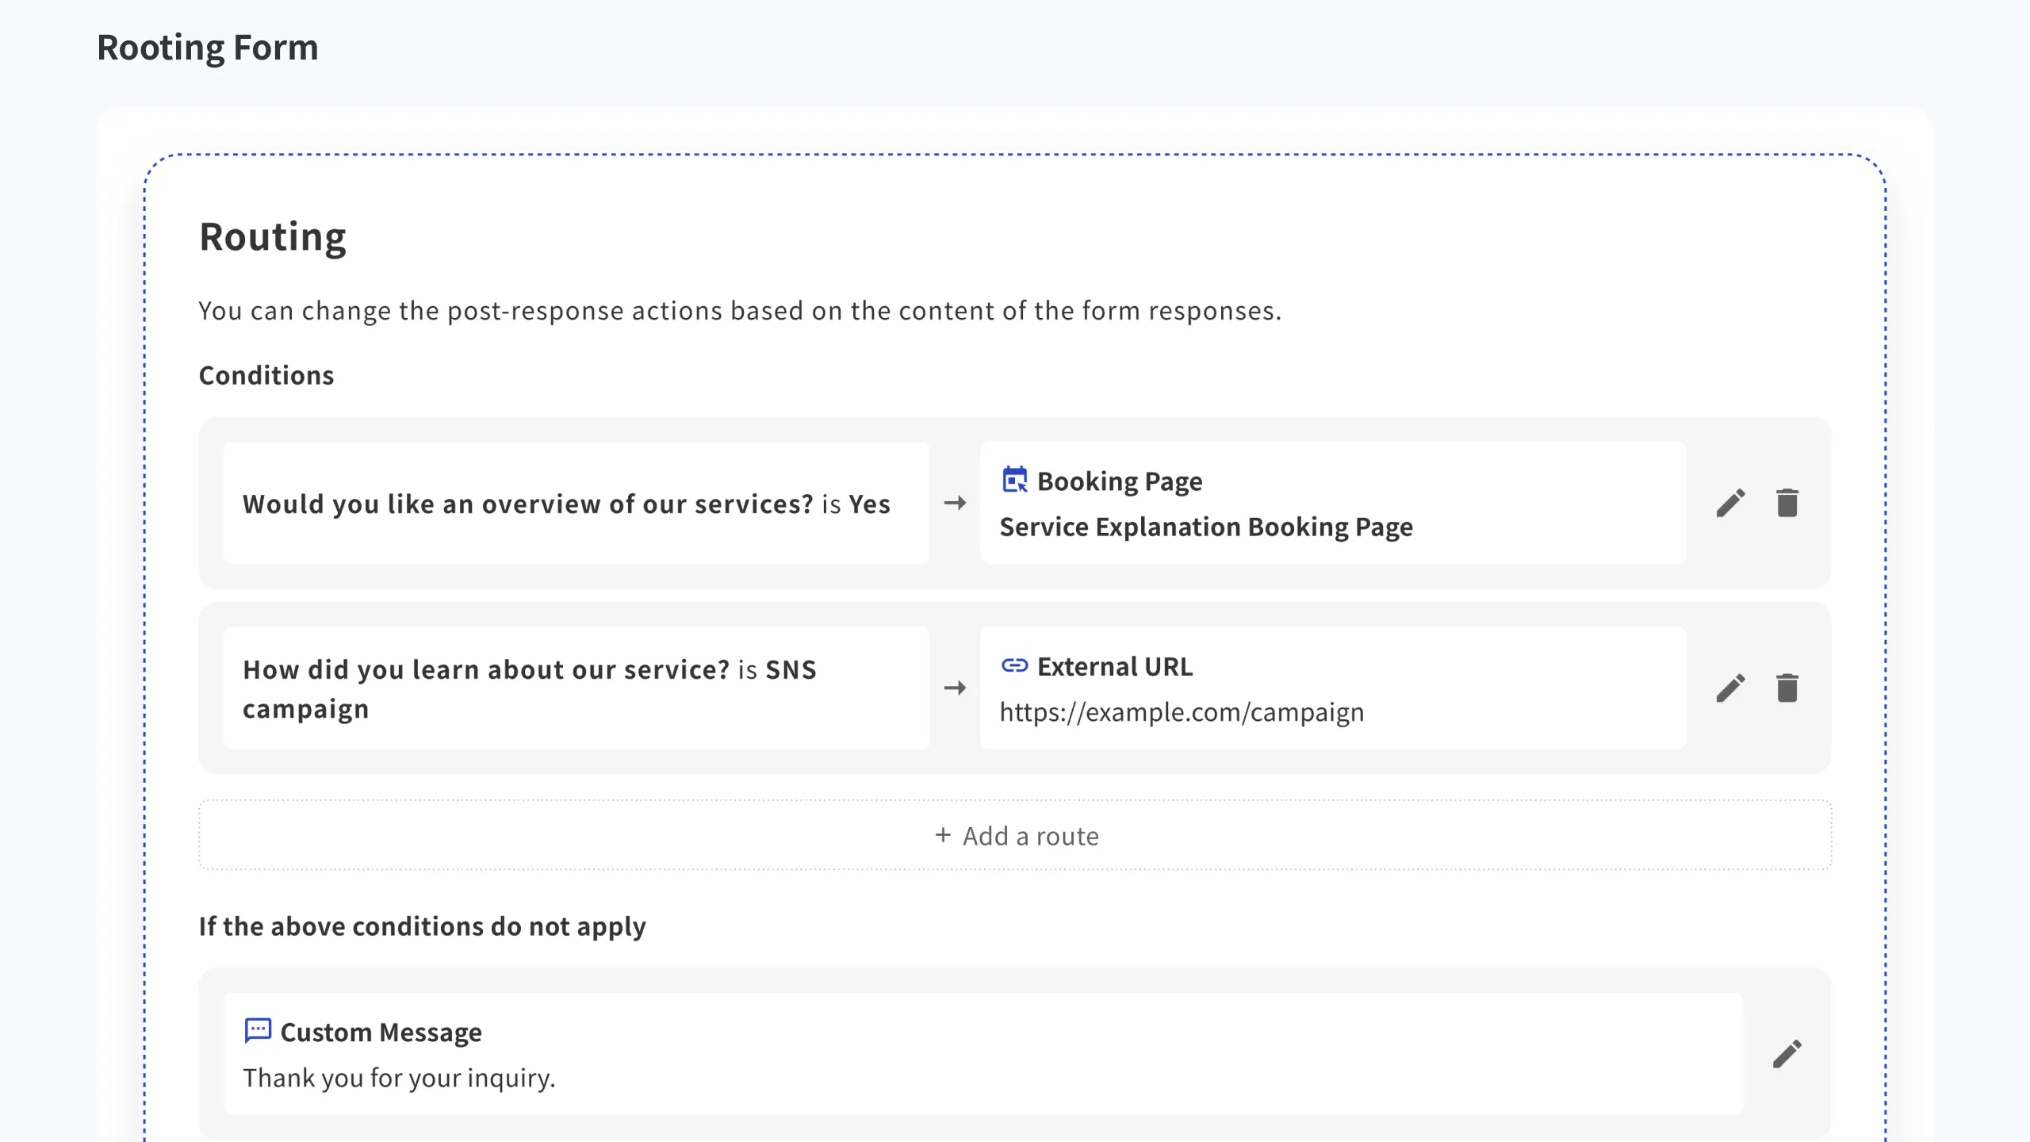Click the Rooting Form page title
Screen dimensions: 2030x1142
click(x=207, y=47)
